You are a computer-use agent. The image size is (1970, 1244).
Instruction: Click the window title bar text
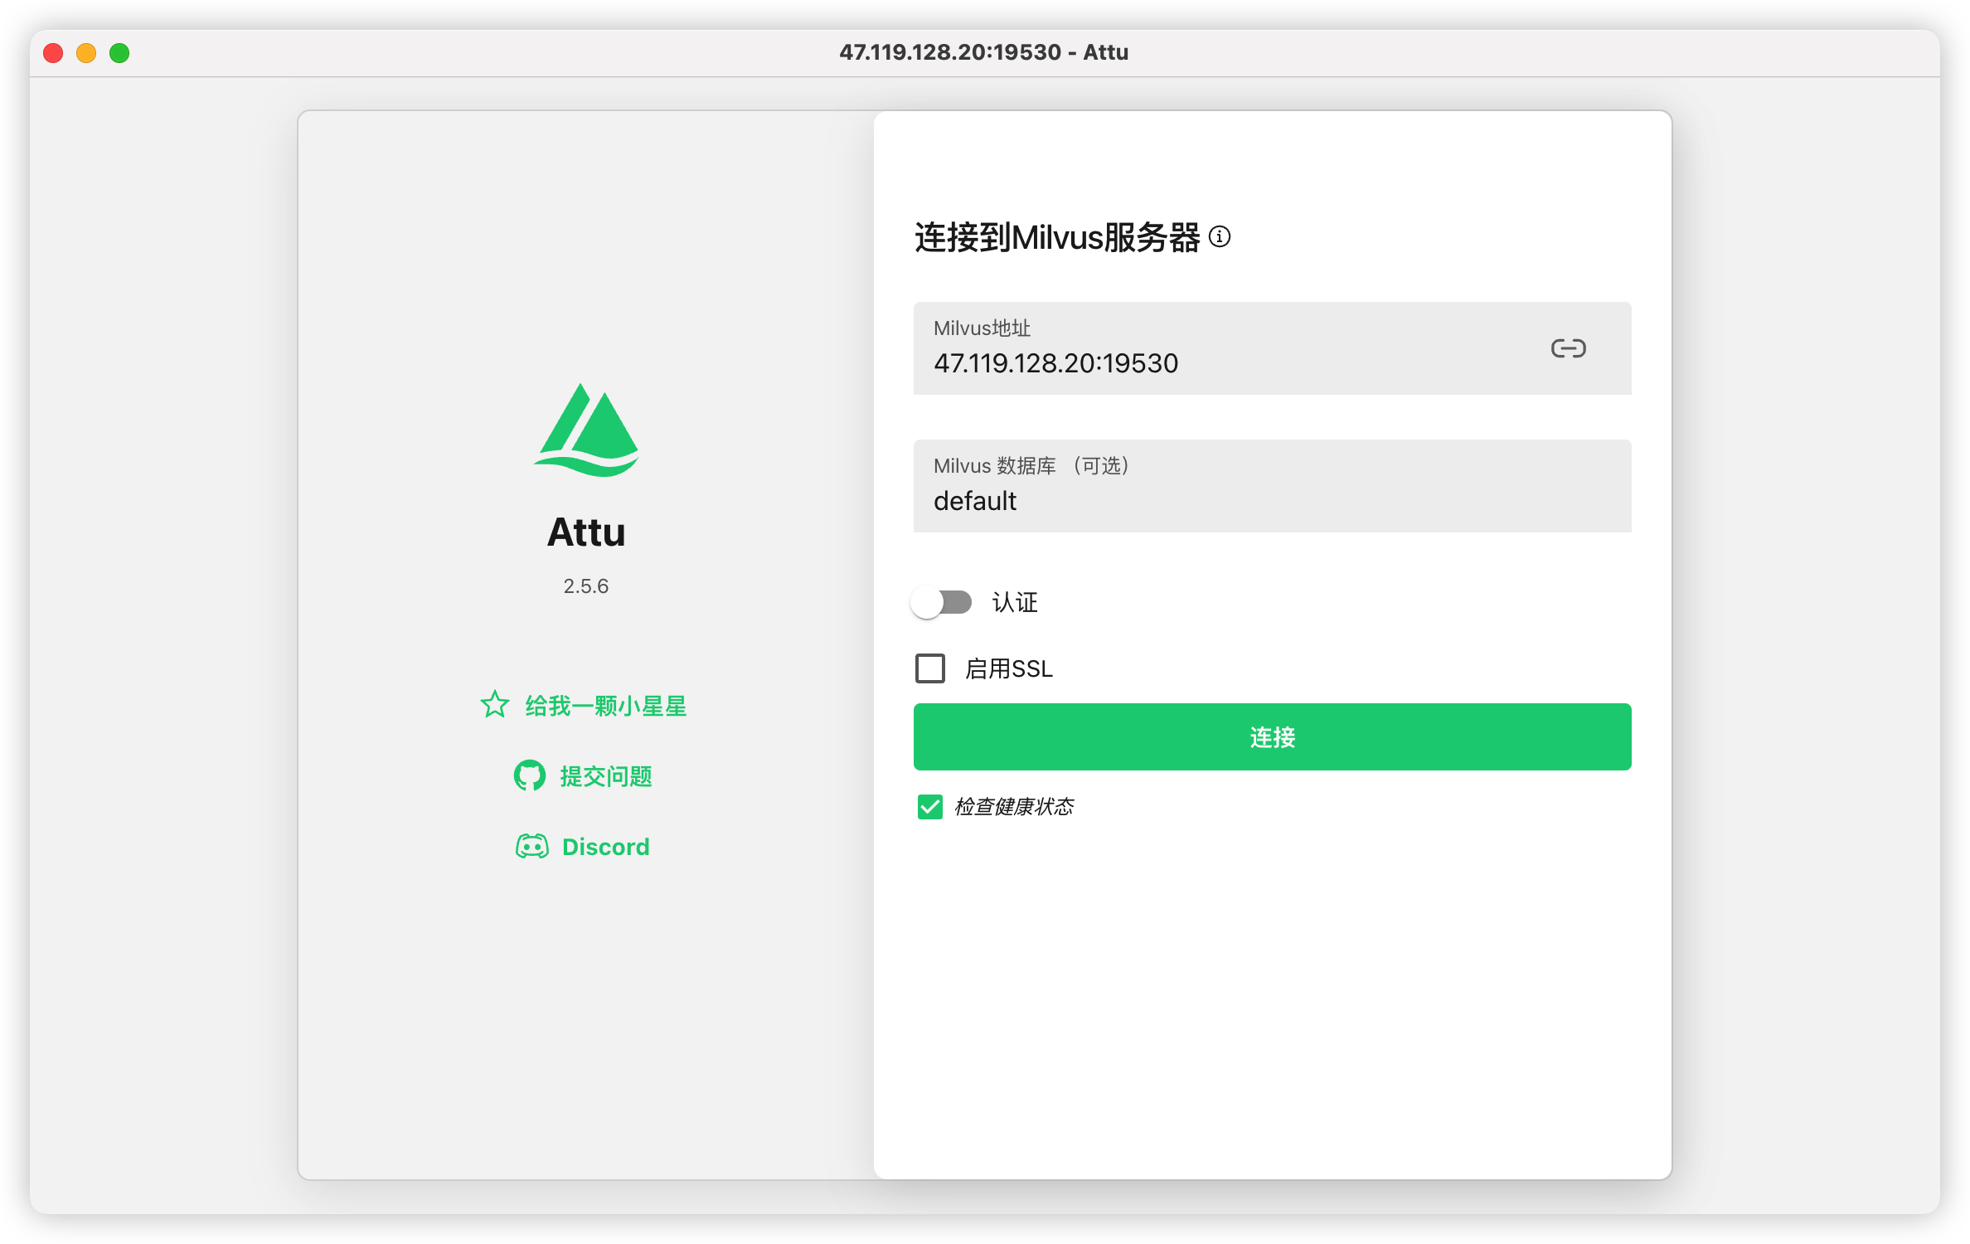[x=983, y=52]
